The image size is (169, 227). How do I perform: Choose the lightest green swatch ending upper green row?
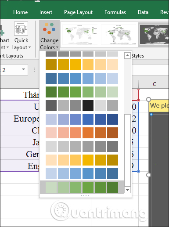(x=112, y=92)
